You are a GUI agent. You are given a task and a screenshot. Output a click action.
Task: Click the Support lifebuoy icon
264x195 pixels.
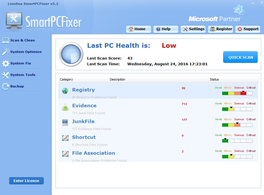(240, 29)
